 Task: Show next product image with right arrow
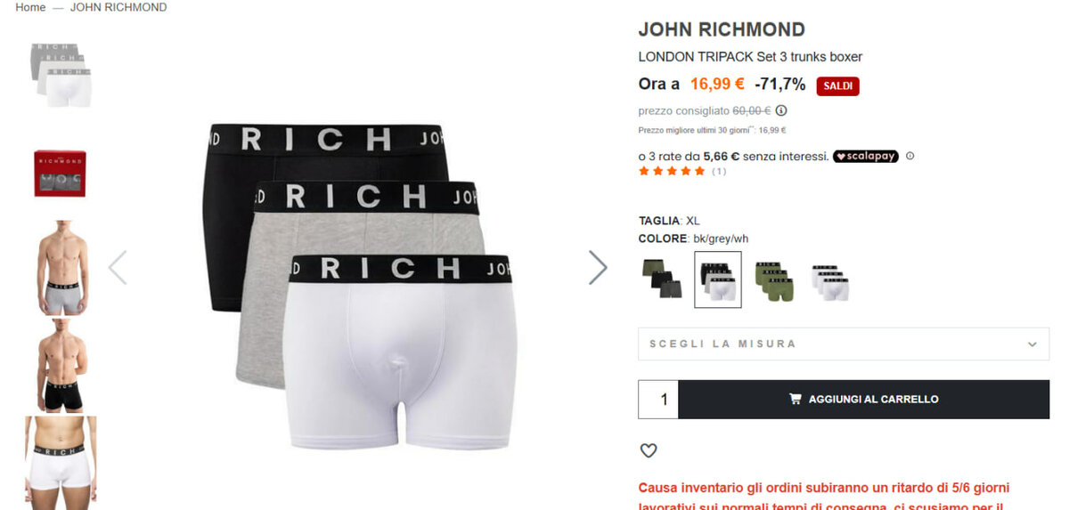(598, 267)
